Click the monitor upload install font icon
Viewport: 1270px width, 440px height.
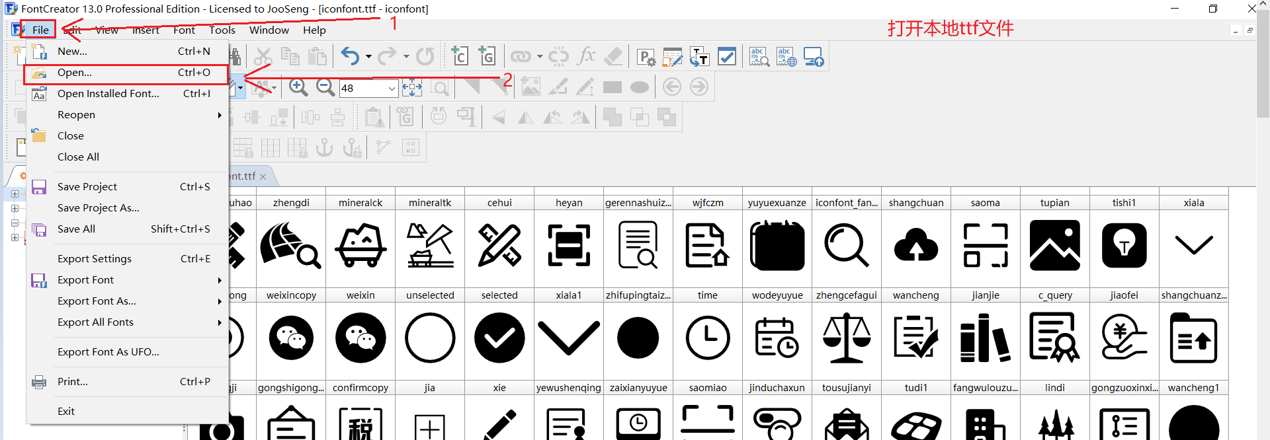click(x=814, y=57)
